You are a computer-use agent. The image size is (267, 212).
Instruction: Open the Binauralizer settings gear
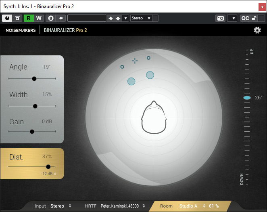(257, 30)
